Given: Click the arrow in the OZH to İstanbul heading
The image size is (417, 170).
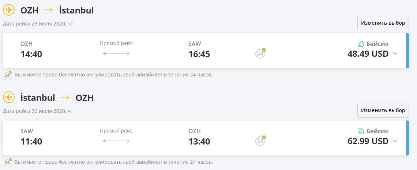Looking at the screenshot, I should coord(49,10).
